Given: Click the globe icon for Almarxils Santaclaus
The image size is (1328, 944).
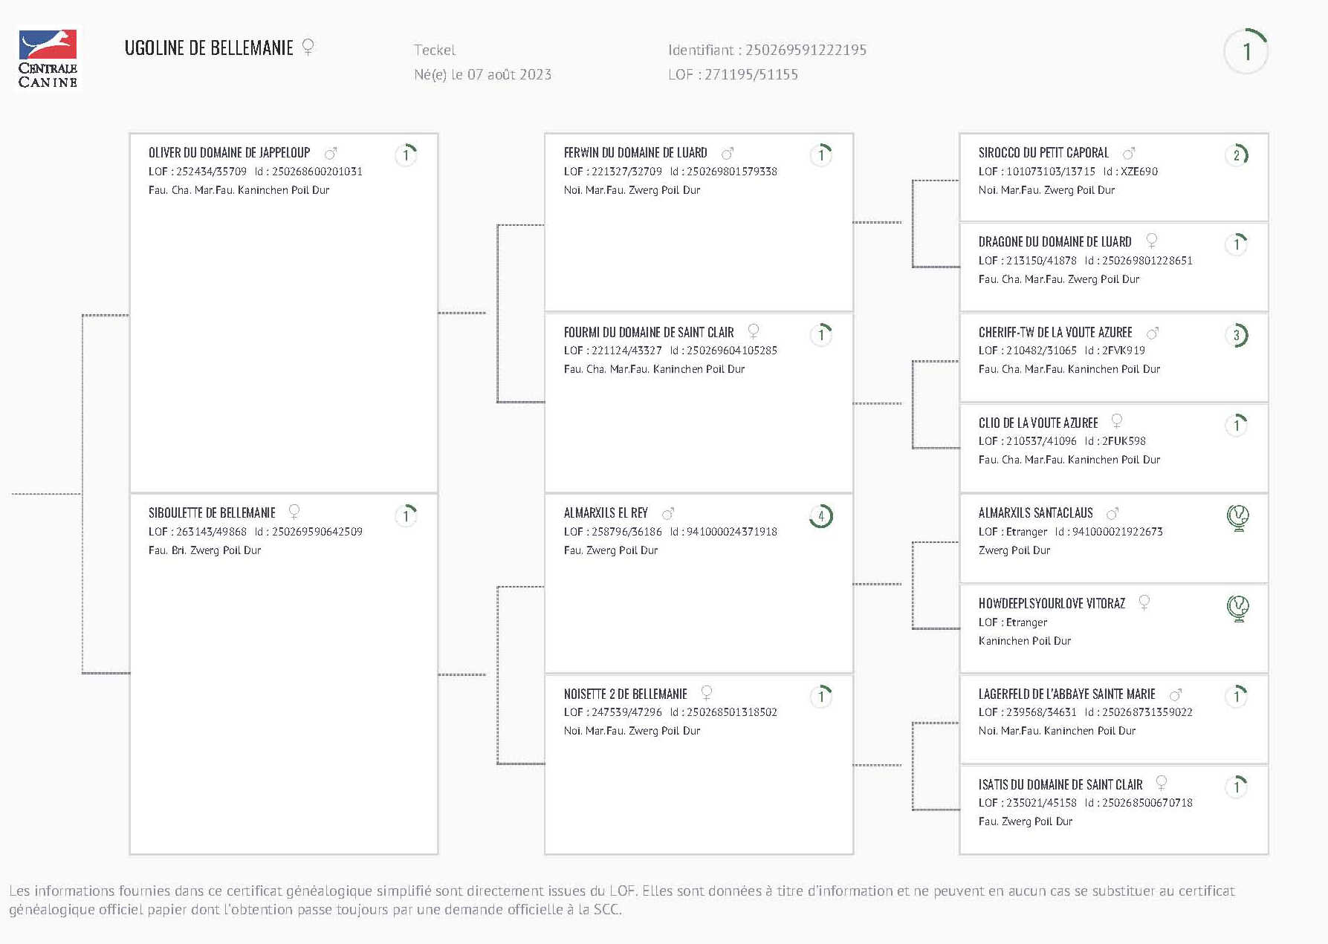Looking at the screenshot, I should (1237, 517).
